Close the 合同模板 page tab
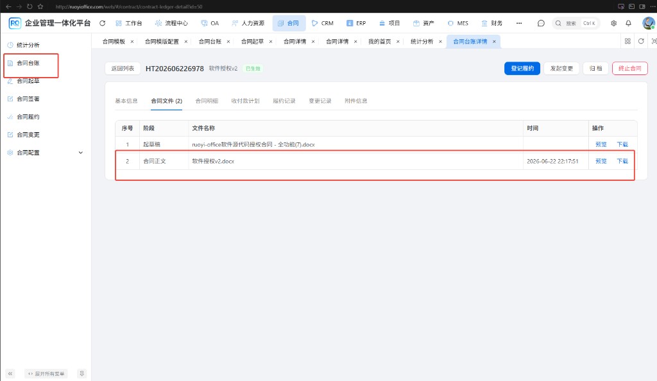The height and width of the screenshot is (381, 657). 132,42
